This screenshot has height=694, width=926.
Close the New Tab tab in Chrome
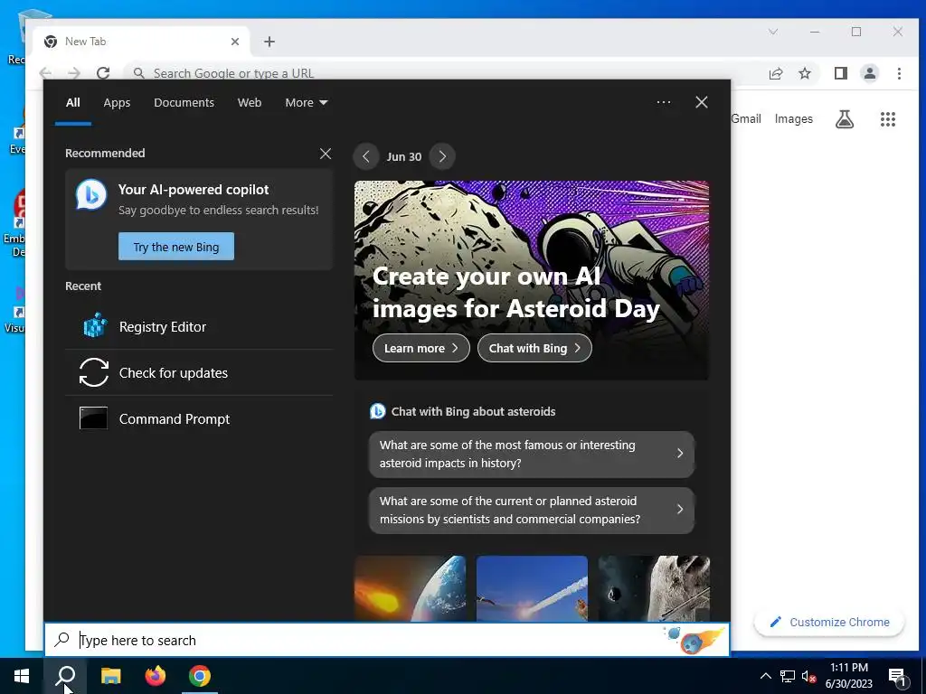[x=235, y=42]
